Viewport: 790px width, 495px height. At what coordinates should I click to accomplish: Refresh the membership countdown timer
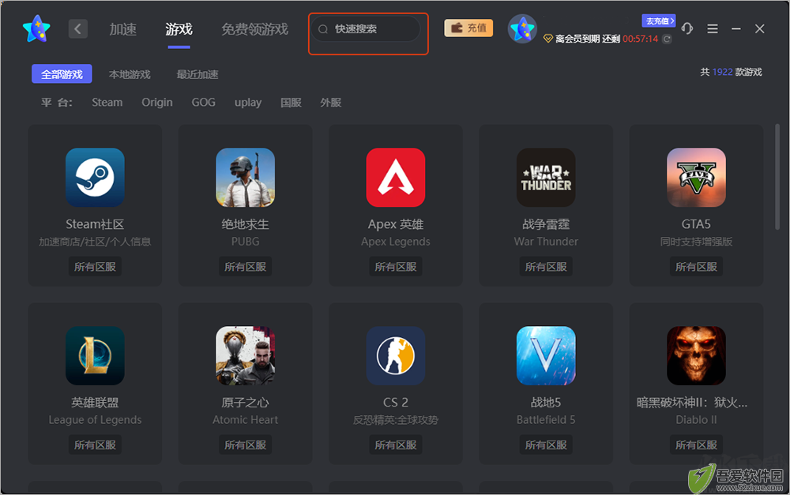(667, 39)
